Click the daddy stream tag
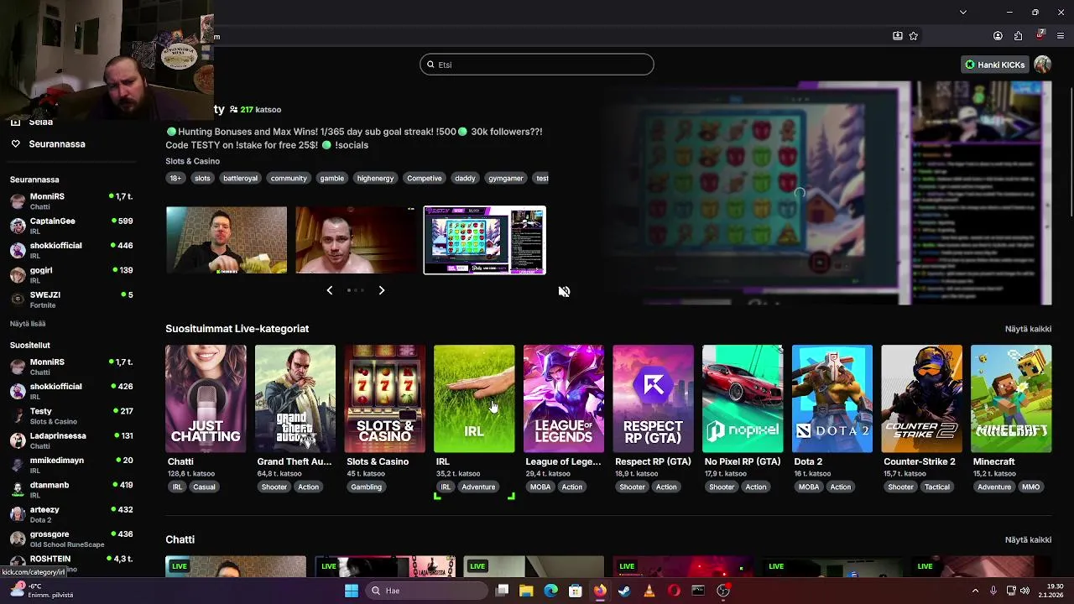1074x604 pixels. tap(465, 178)
